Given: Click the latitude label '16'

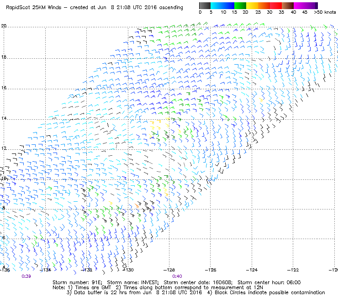Looking at the screenshot, I should (x=4, y=88).
